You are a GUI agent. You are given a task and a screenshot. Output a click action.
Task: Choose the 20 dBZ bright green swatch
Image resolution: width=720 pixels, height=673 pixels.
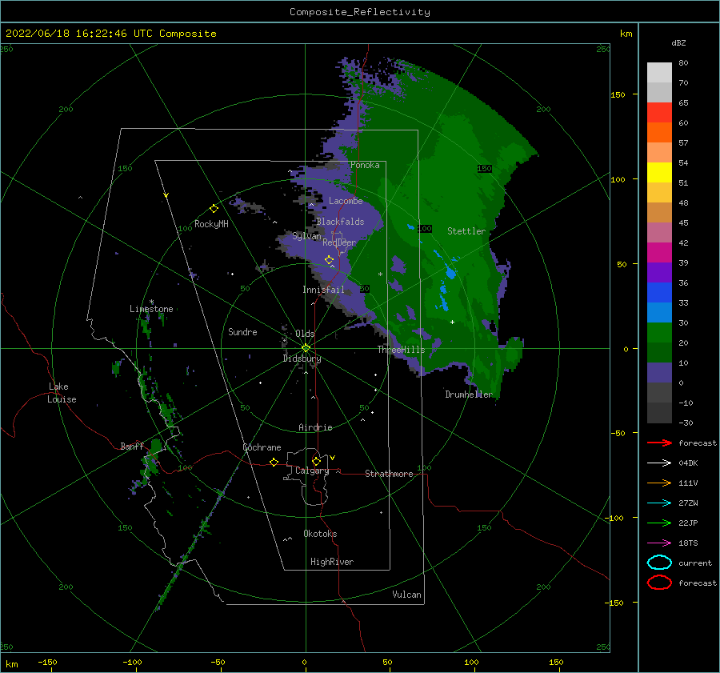click(x=659, y=333)
